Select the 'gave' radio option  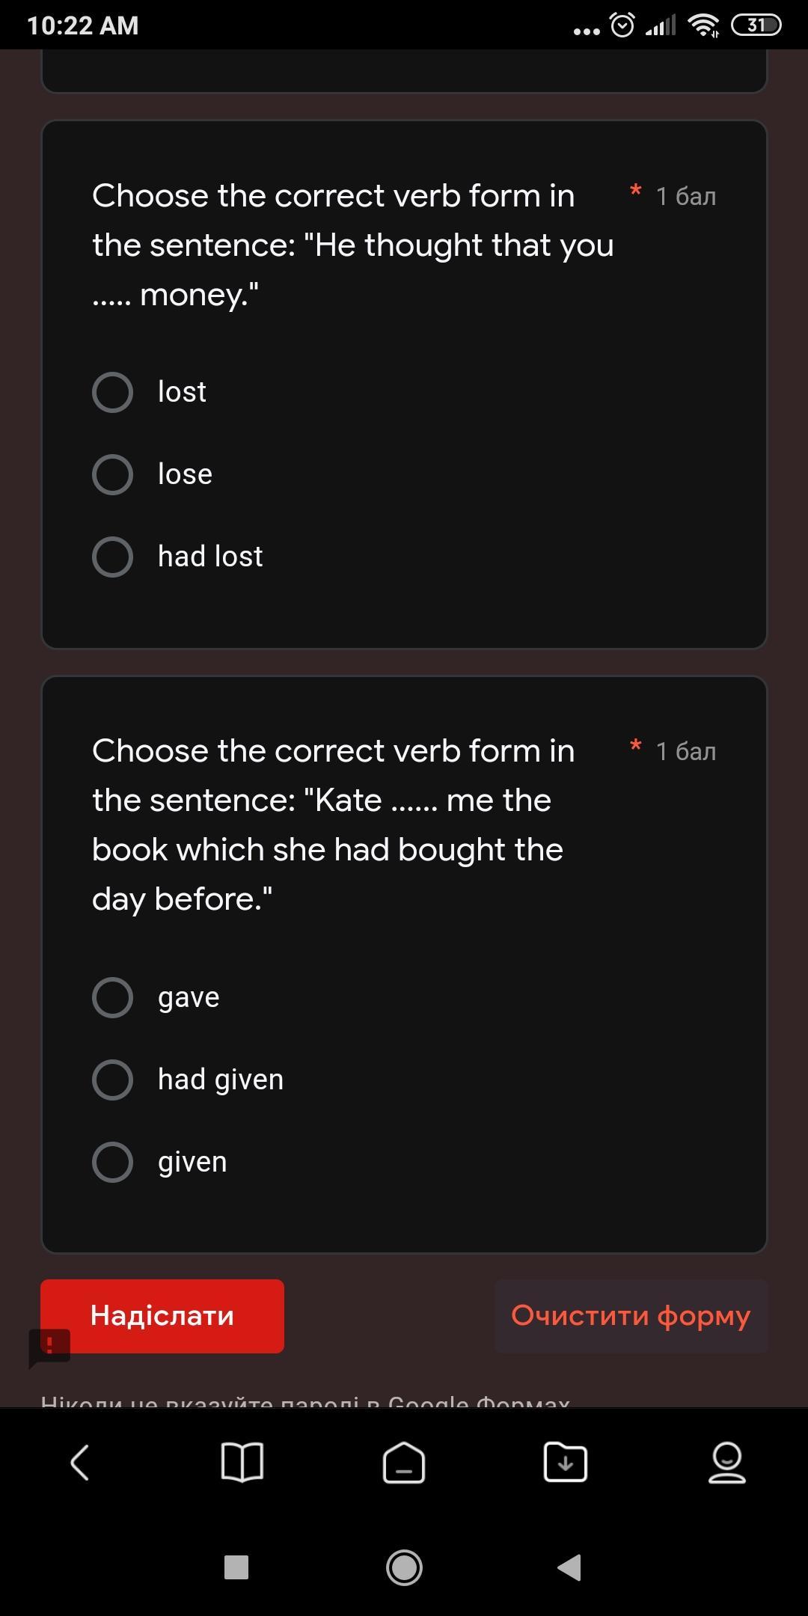[113, 997]
